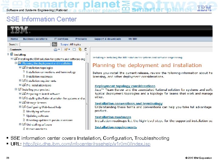Open the Products menu item
This screenshot has height=163, width=218.
(x=81, y=39)
